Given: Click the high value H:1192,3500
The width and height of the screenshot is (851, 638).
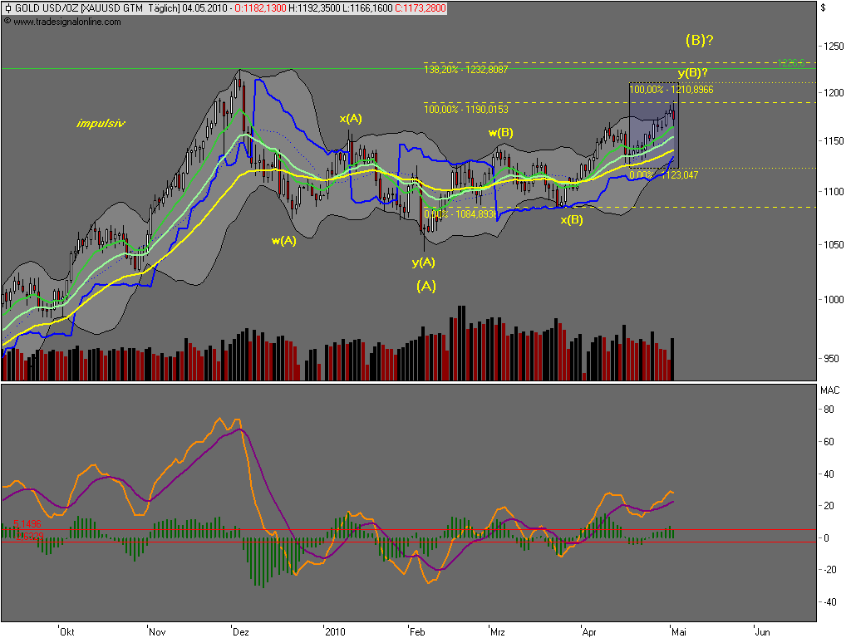Looking at the screenshot, I should click(313, 8).
